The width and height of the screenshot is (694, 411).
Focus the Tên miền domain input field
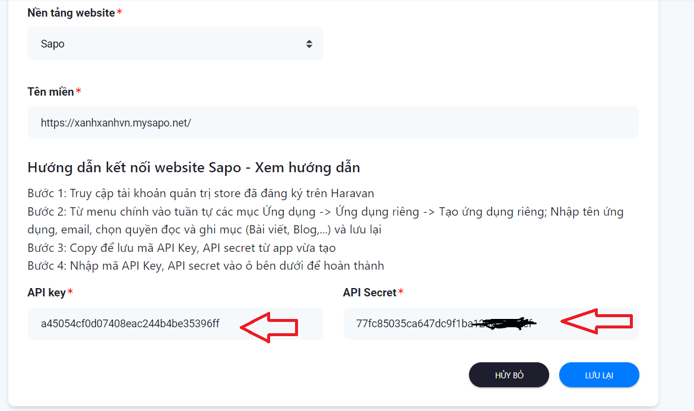[x=333, y=122]
